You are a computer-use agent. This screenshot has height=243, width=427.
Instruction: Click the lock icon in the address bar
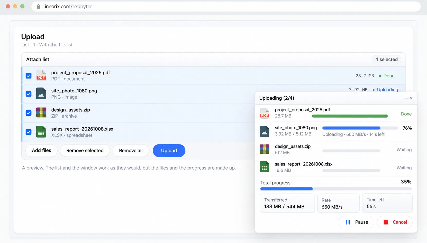point(38,7)
